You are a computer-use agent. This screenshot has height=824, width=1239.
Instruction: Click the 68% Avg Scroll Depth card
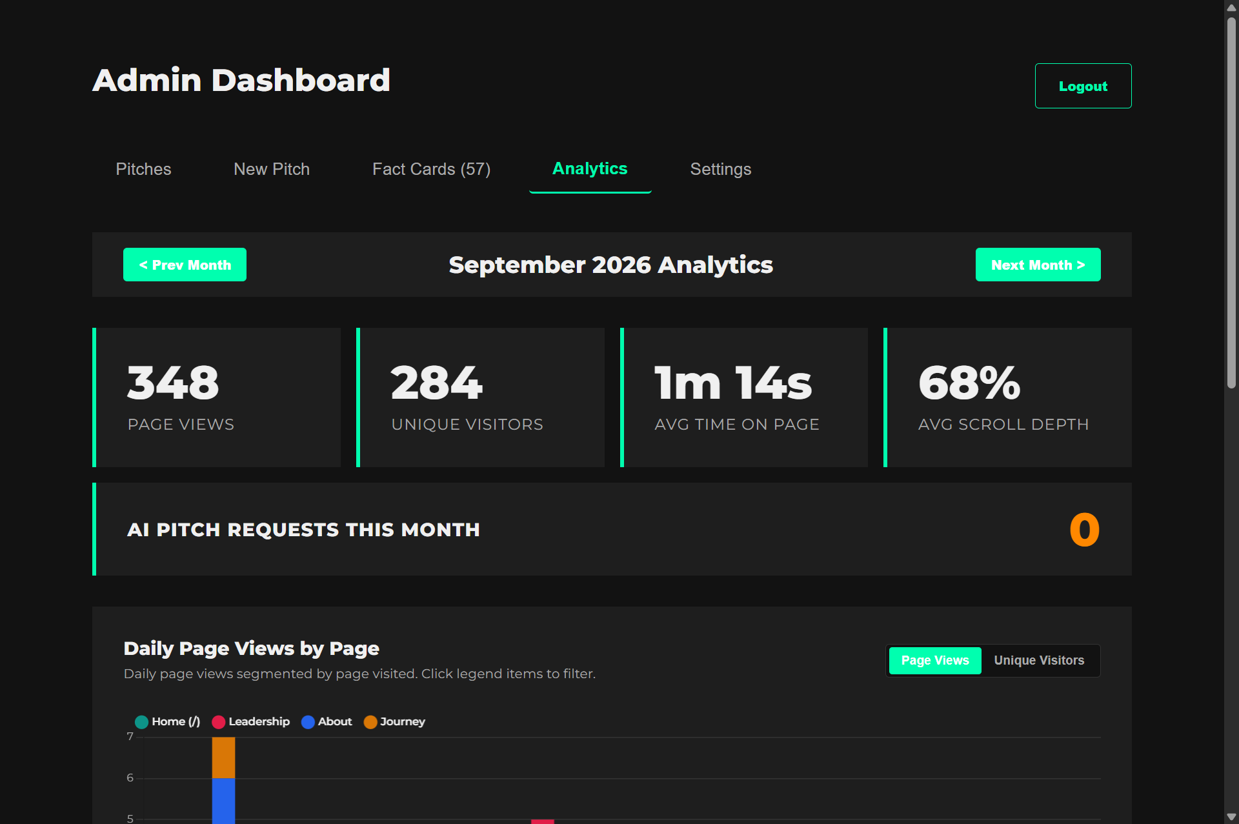click(x=1007, y=397)
